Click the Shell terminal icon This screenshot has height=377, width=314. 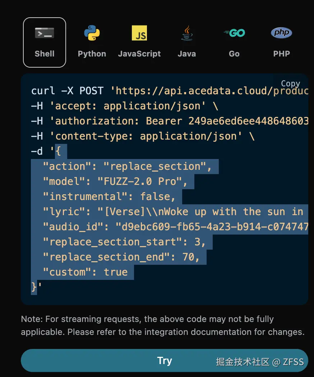[x=45, y=33]
